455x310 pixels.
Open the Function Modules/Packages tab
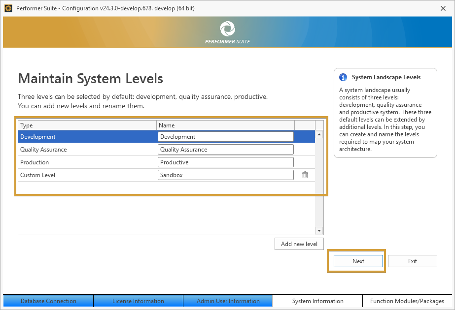click(x=408, y=301)
